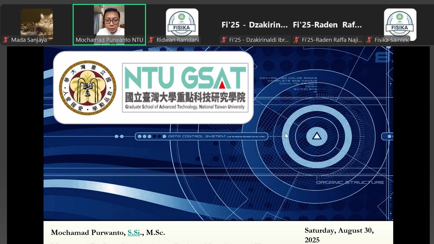434x244 pixels.
Task: Click the large Fi'25 - Dzakirin... participant name
Action: click(255, 25)
